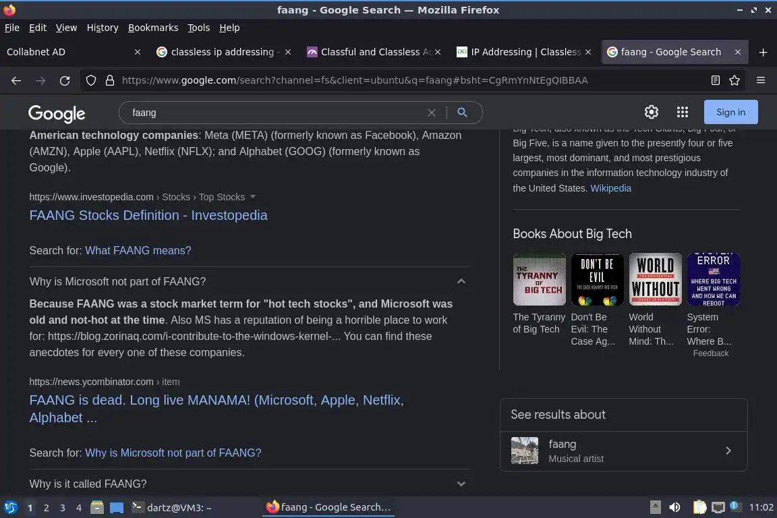Open the volume speaker tray icon

pos(674,507)
